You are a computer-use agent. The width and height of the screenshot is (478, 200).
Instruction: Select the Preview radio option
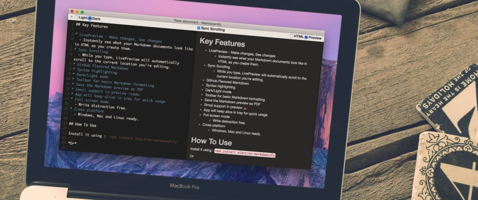click(x=306, y=37)
